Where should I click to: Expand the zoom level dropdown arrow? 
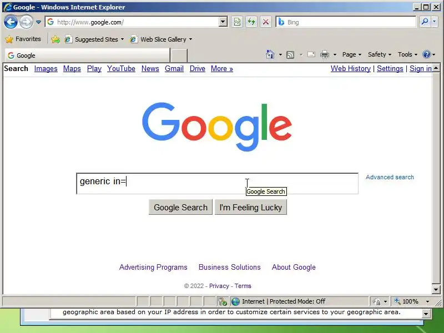427,301
